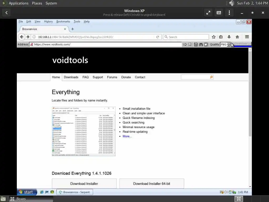
Task: Launch Internet Explorer from XP quick launch
Action: (x=42, y=192)
